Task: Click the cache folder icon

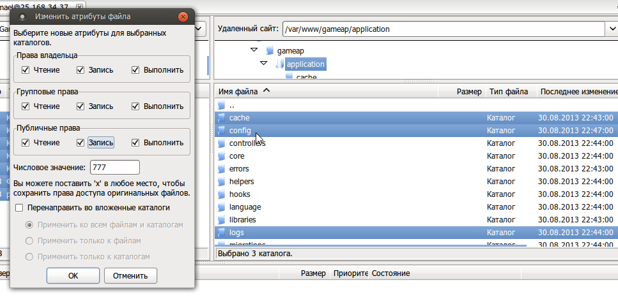Action: tap(222, 118)
